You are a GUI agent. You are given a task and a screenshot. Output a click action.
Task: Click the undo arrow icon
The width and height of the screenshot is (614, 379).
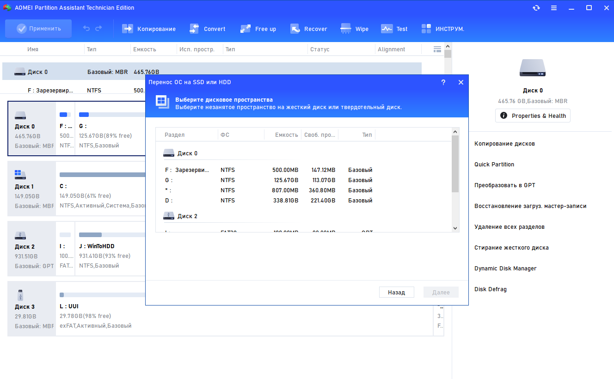(86, 29)
